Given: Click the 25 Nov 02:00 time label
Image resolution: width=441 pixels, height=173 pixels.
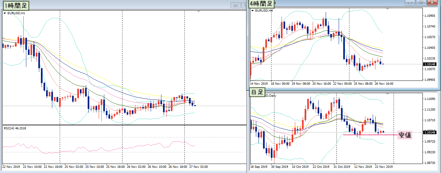Looking at the screenshot, I should click(74, 167).
